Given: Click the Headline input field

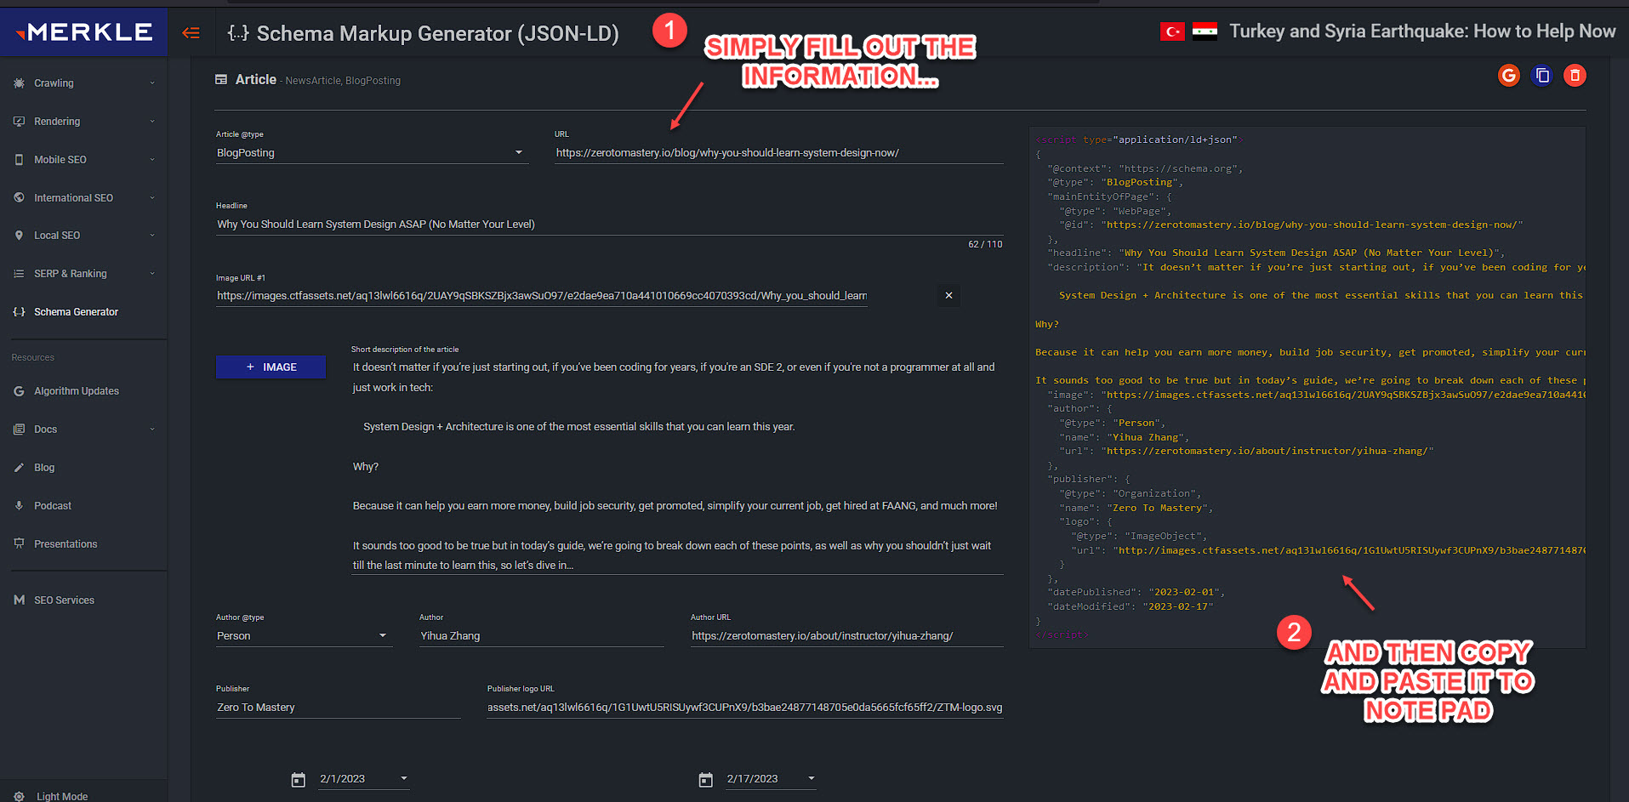Looking at the screenshot, I should pyautogui.click(x=609, y=225).
